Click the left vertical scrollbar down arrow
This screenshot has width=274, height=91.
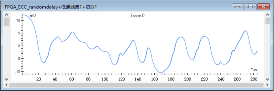pyautogui.click(x=7, y=79)
